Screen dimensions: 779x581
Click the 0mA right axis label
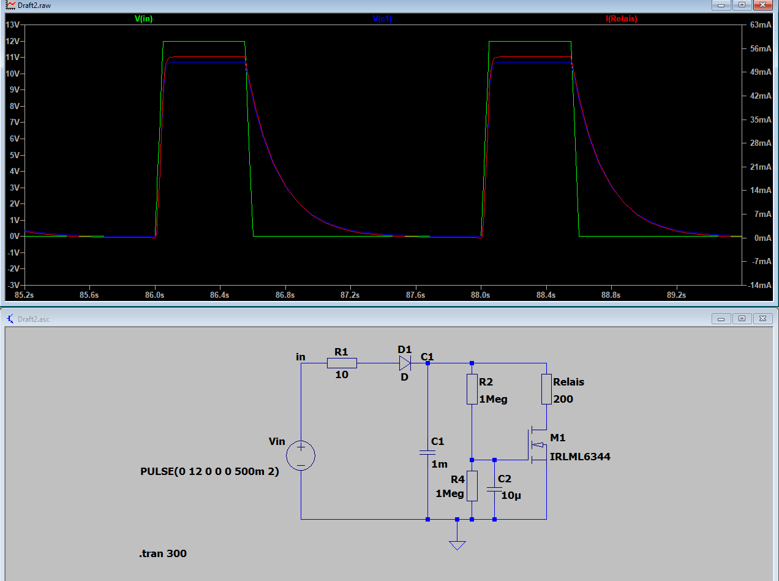pos(762,238)
